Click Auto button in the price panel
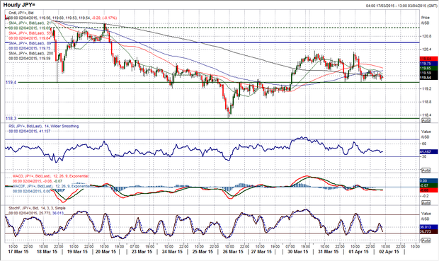The image size is (439, 261). [x=426, y=120]
